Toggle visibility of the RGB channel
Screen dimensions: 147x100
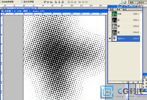click(110, 14)
